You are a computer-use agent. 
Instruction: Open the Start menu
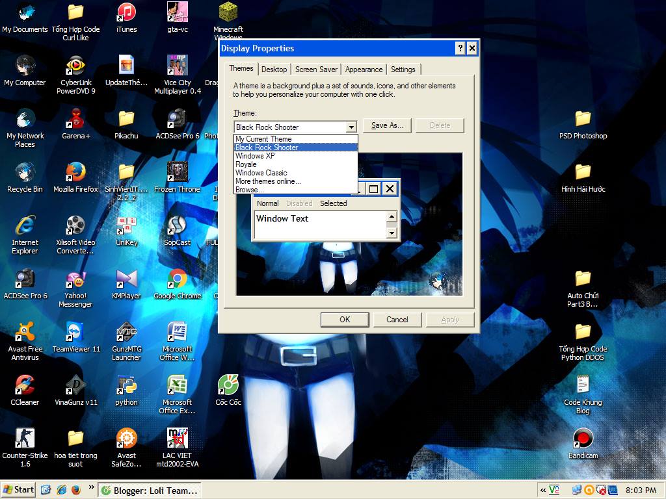click(x=18, y=490)
